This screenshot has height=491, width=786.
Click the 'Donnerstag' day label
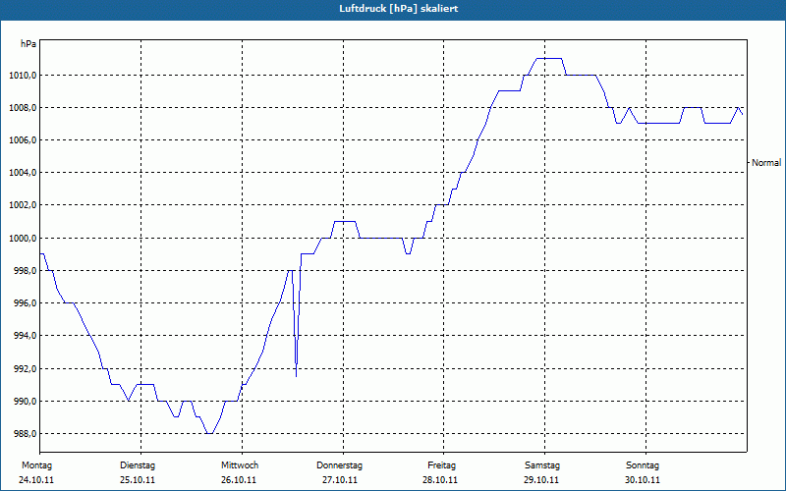(339, 465)
